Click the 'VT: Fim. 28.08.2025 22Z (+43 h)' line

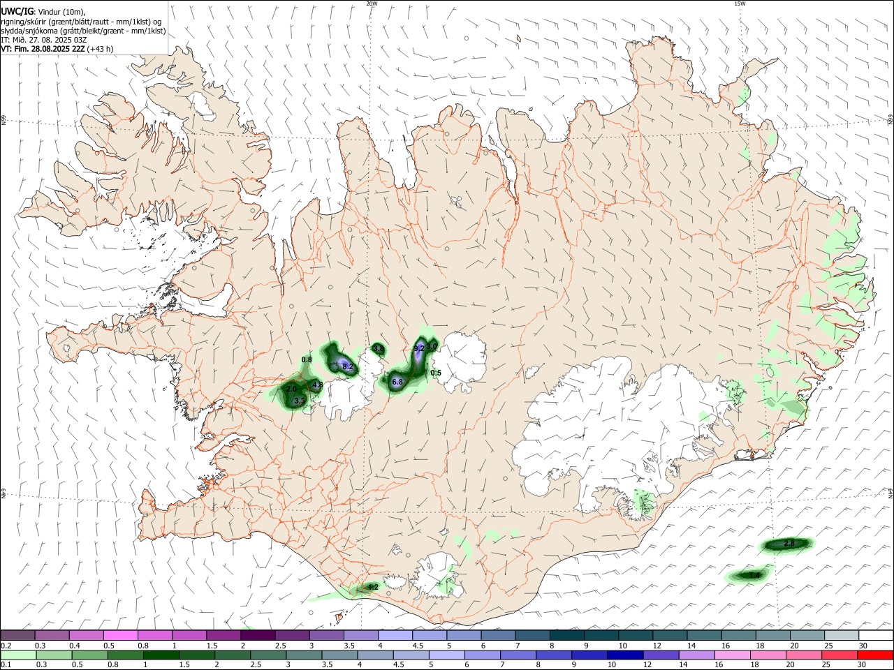(57, 49)
